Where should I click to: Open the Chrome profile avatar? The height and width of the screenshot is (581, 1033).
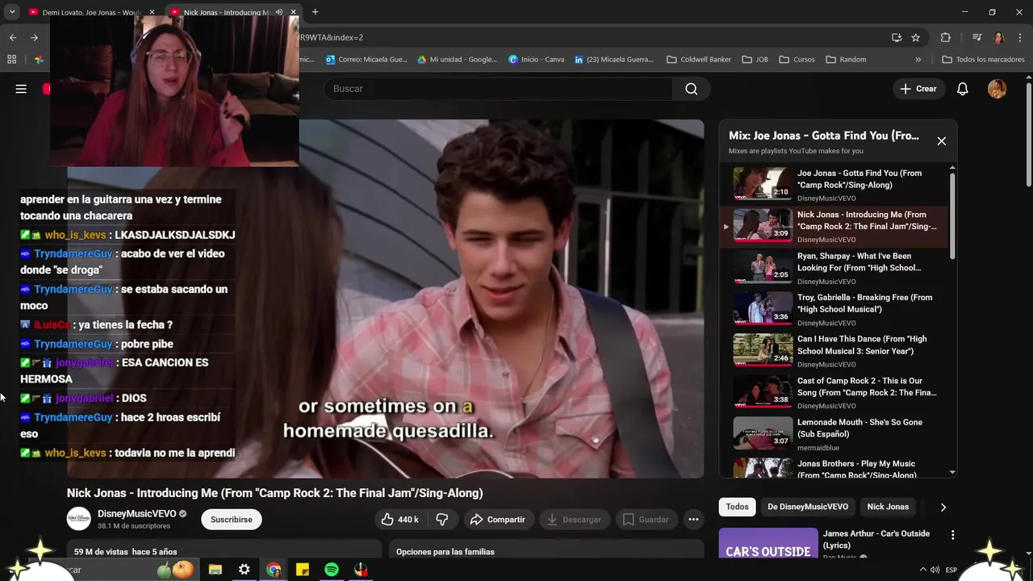pyautogui.click(x=998, y=38)
